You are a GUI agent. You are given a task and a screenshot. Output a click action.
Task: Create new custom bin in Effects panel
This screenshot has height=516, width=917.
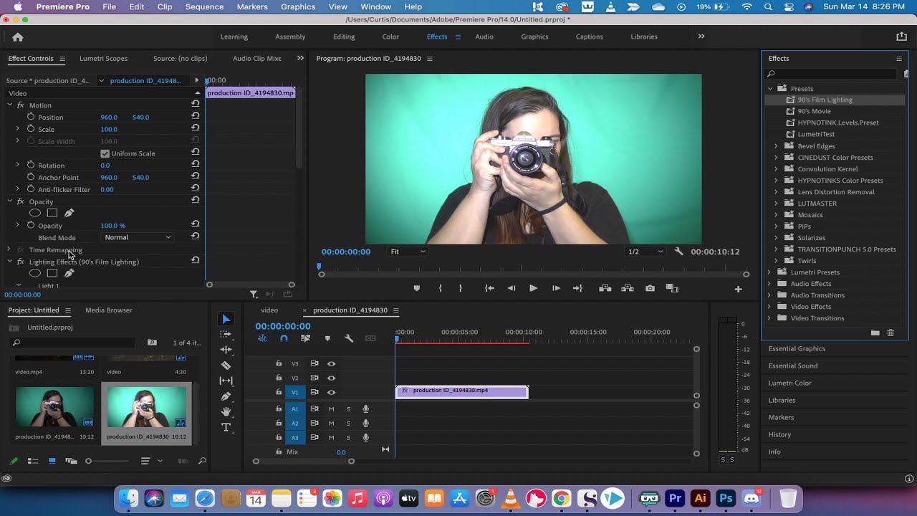pyautogui.click(x=875, y=333)
